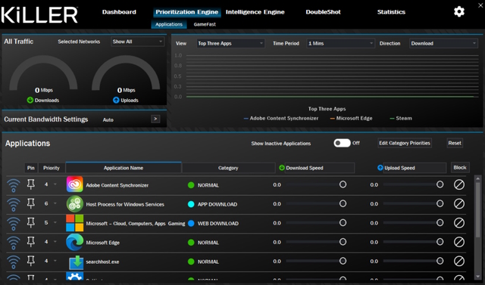Pin Adobe Content Synchronizer

tap(30, 184)
